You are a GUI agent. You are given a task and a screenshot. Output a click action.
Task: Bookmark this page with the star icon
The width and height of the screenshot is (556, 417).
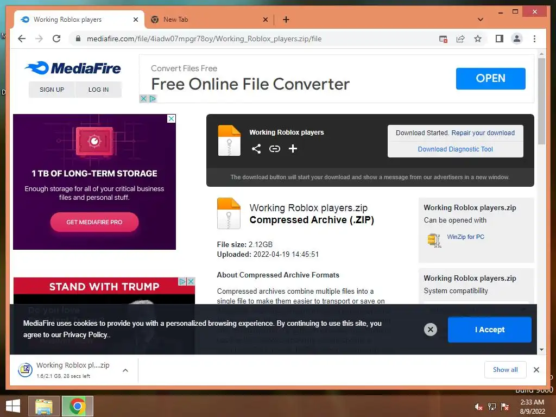(x=478, y=39)
